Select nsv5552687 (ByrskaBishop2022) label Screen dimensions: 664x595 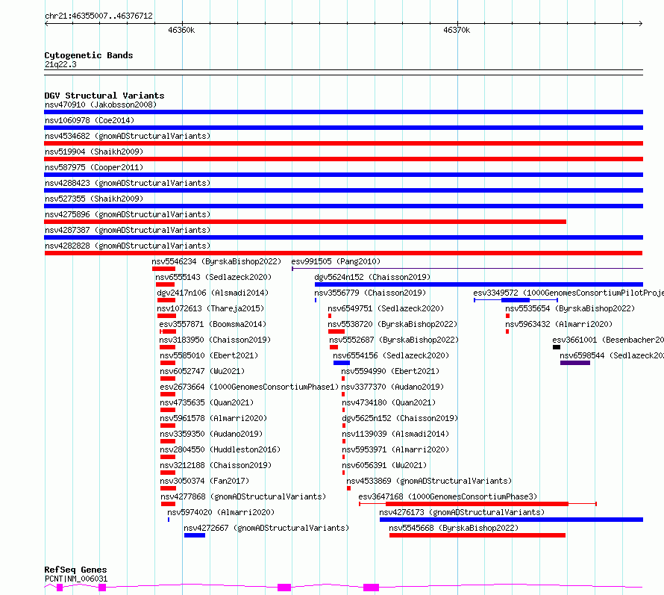[394, 340]
